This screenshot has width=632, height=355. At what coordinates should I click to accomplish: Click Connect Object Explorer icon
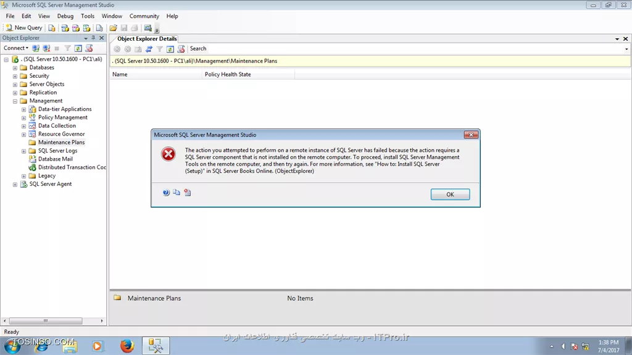[36, 48]
